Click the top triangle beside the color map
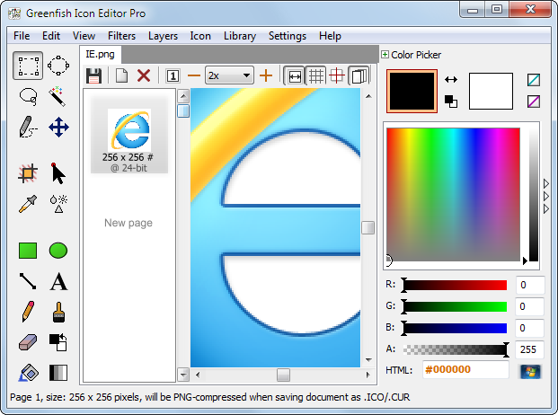This screenshot has width=558, height=415. [x=546, y=184]
